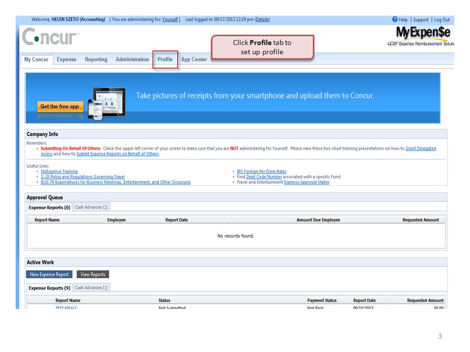Screen dimensions: 470x352
Task: Open the Expense Approval Matrix link
Action: click(x=306, y=182)
